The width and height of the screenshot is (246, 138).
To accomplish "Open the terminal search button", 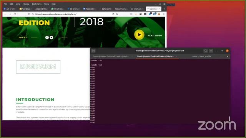I will tap(206, 51).
